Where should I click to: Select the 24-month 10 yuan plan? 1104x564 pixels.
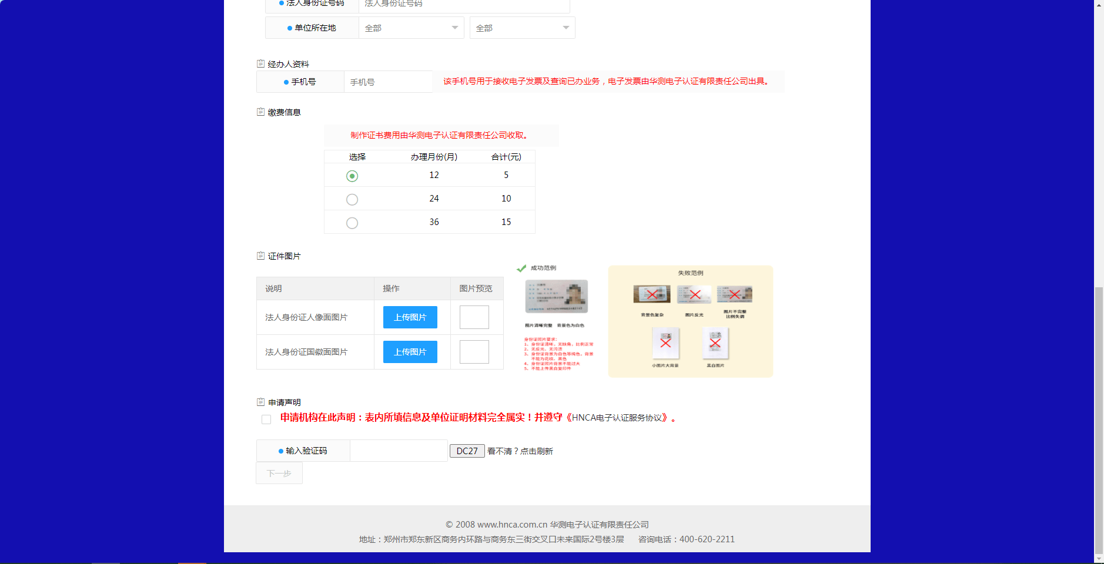tap(352, 199)
